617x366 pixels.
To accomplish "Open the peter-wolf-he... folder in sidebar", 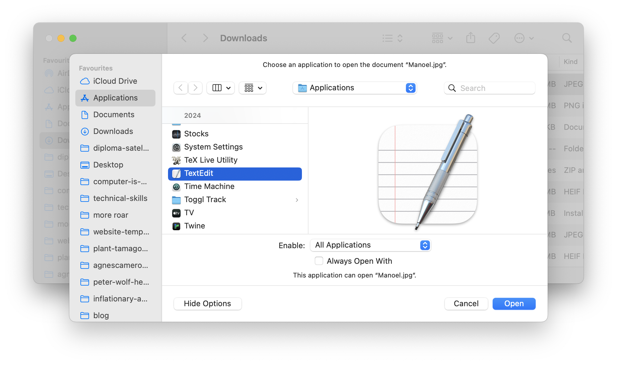I will tap(115, 282).
